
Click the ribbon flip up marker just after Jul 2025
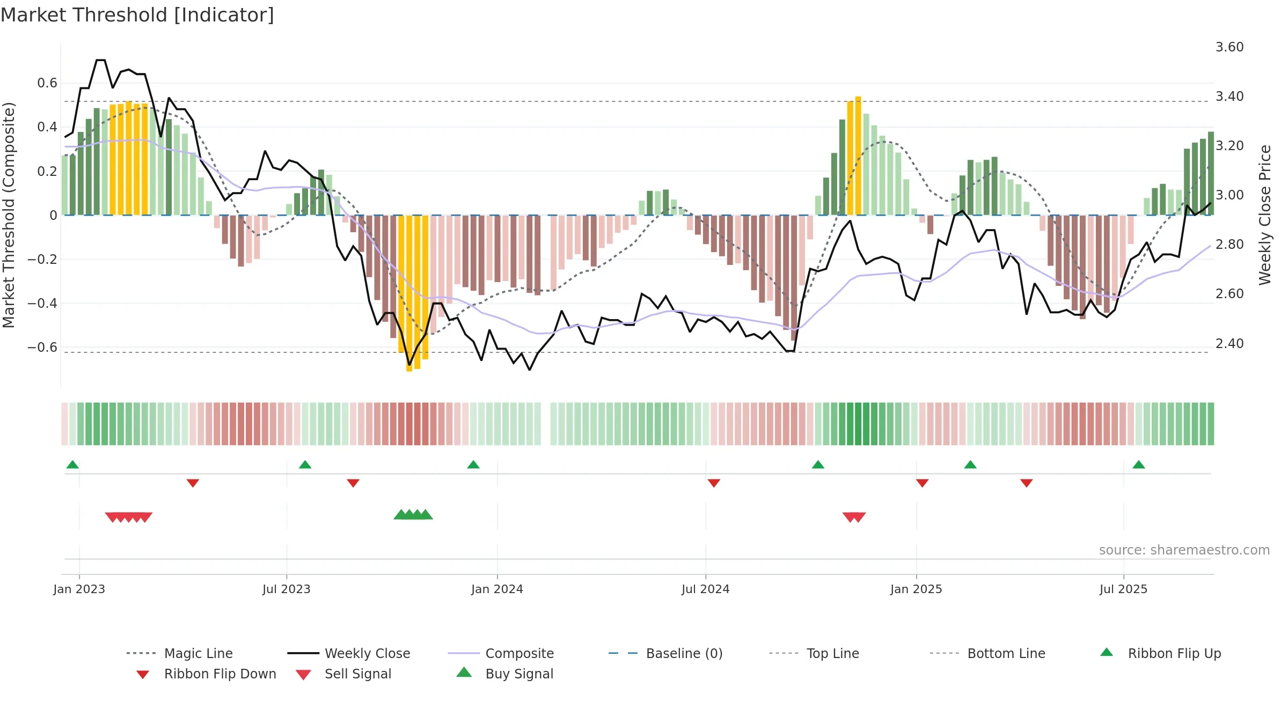(1139, 464)
